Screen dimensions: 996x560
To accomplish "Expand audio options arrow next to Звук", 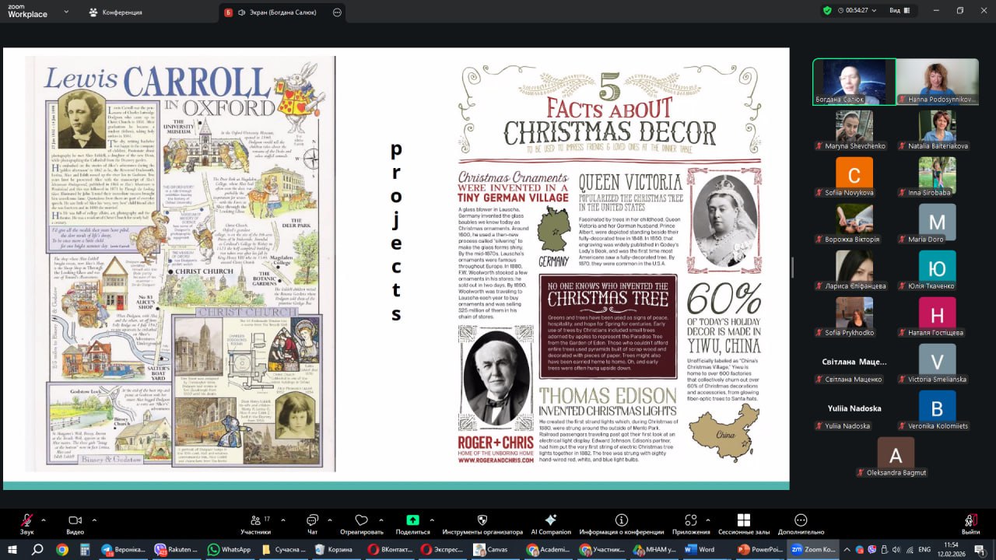I will [x=44, y=520].
